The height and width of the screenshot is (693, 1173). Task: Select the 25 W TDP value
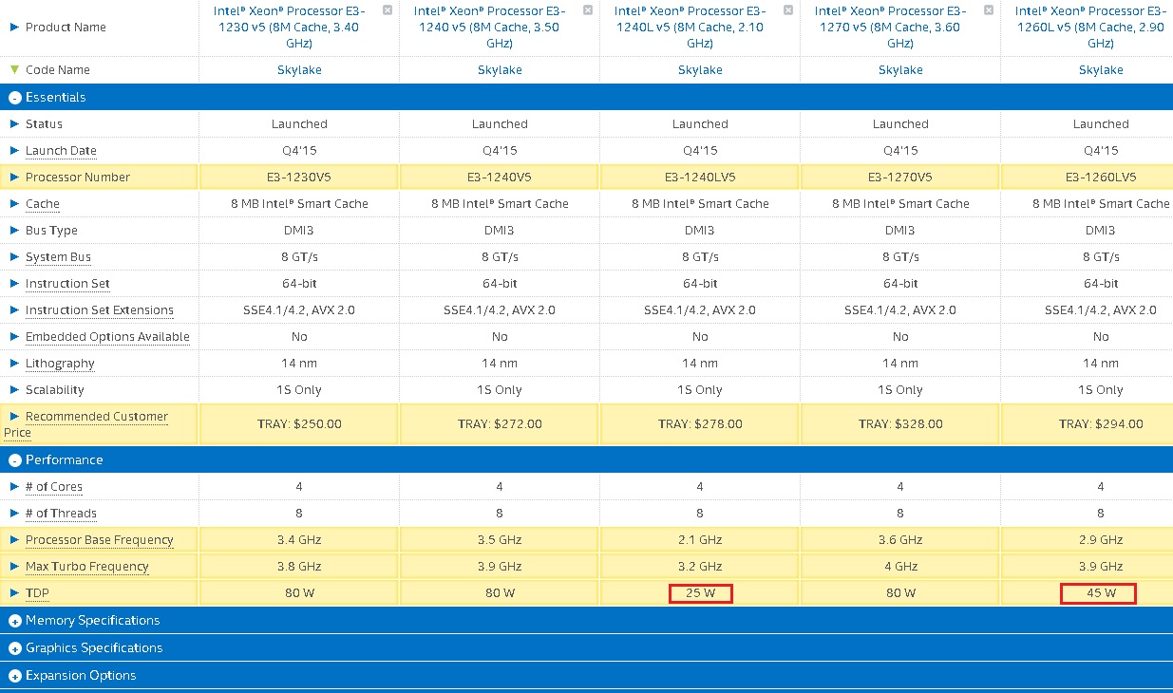click(x=700, y=593)
